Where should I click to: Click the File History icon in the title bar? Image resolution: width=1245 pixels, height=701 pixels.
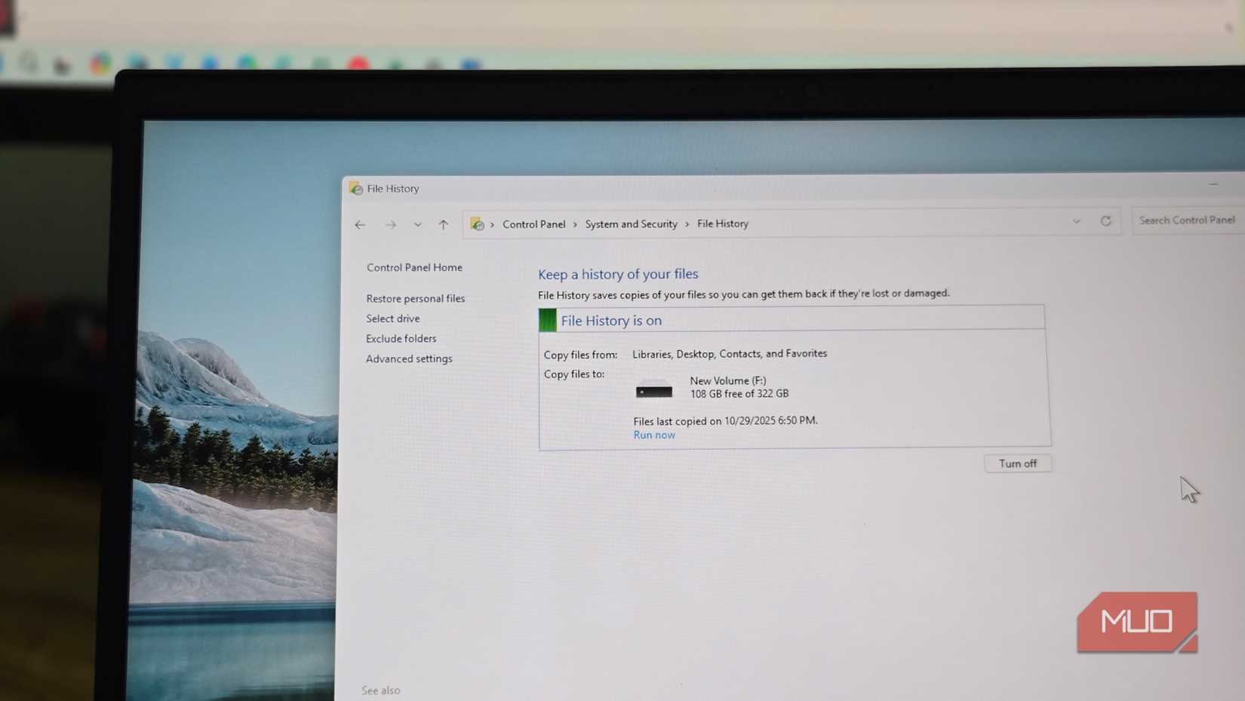pos(355,189)
